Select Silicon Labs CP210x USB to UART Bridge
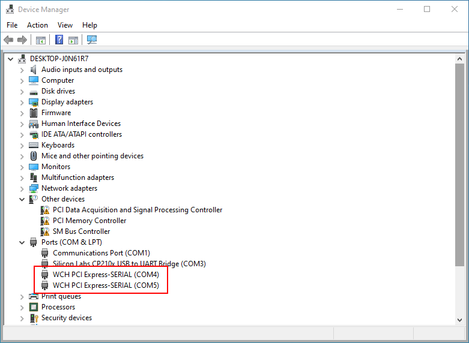The height and width of the screenshot is (343, 469). click(x=129, y=264)
